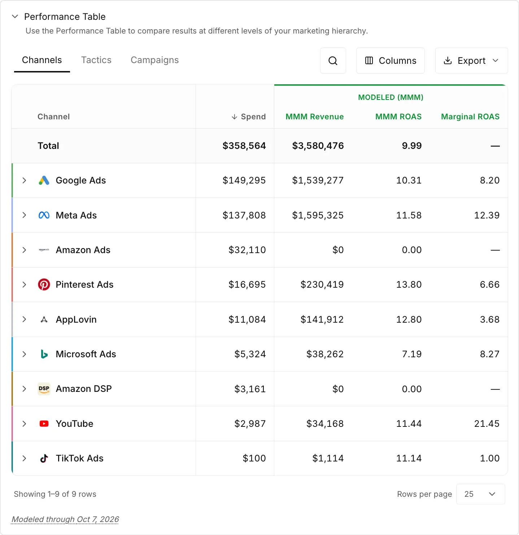Click the AppLovin logo icon
This screenshot has width=519, height=535.
coord(44,319)
